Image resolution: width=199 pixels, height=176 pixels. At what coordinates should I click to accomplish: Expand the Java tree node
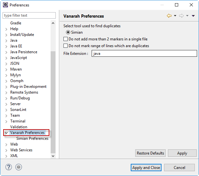click(x=6, y=40)
